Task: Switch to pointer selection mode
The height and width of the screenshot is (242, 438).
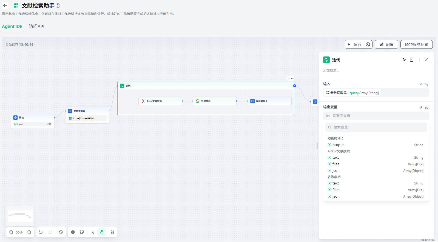Action: click(93, 232)
